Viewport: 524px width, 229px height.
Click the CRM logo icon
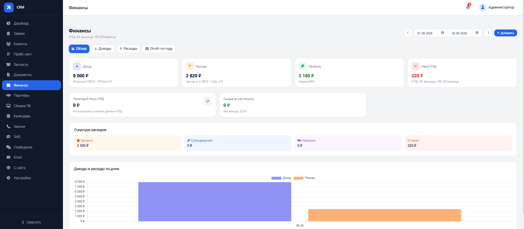pyautogui.click(x=9, y=7)
